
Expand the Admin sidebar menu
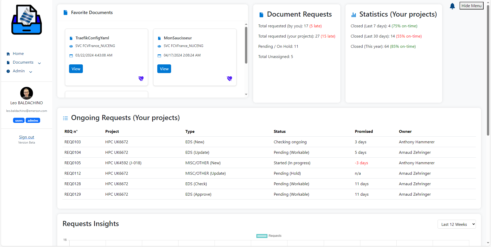(x=31, y=72)
